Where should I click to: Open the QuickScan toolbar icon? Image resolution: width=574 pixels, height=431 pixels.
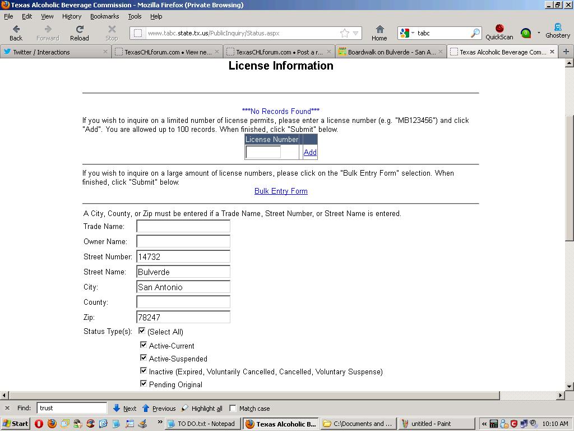click(x=499, y=29)
